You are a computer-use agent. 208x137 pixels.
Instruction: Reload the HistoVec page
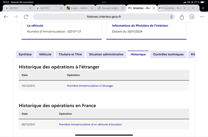point(26,17)
